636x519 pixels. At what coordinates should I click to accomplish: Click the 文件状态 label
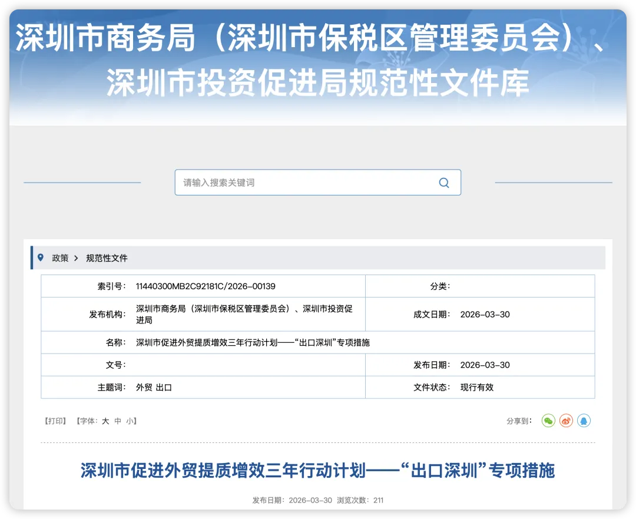click(x=432, y=388)
